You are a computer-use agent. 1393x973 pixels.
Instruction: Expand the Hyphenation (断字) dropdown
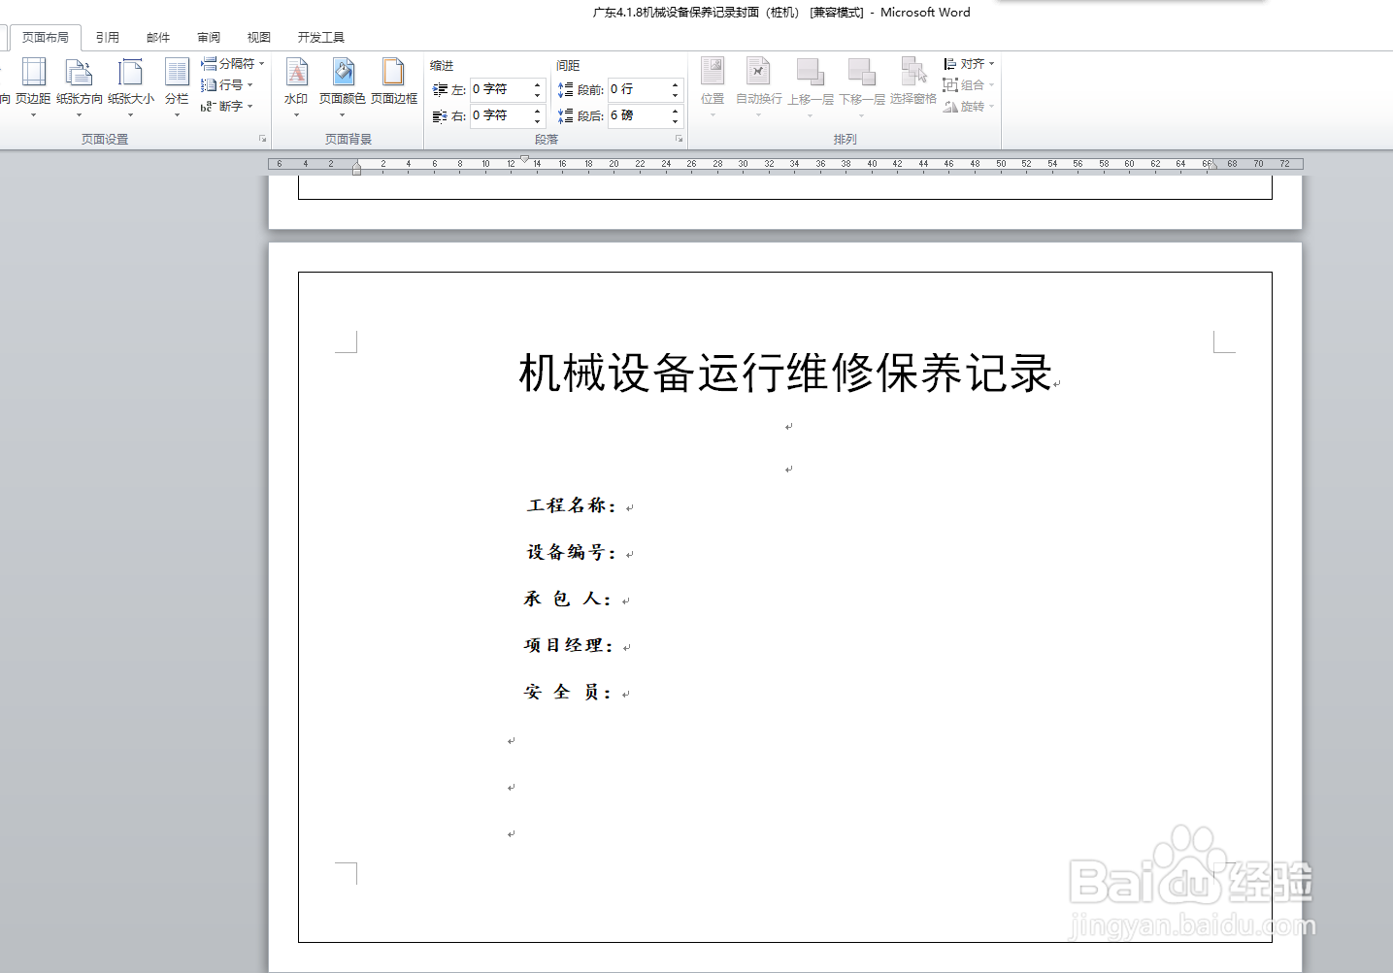tap(227, 107)
